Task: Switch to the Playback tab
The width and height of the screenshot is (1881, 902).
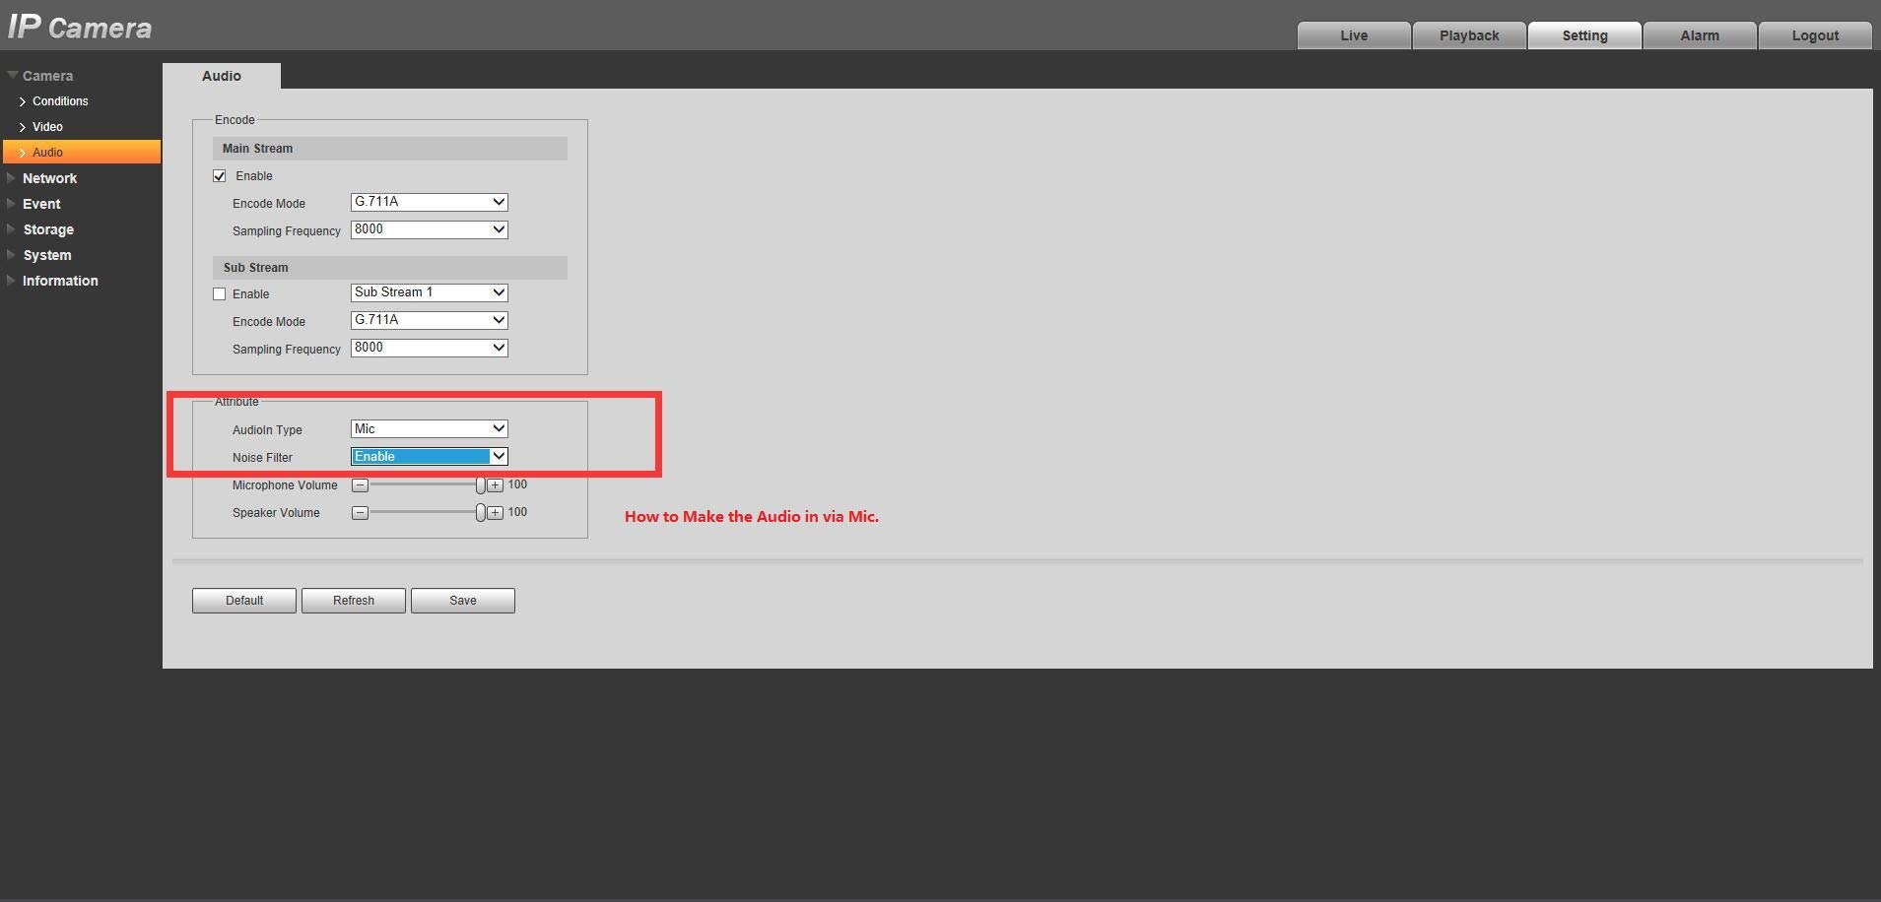Action: pyautogui.click(x=1469, y=35)
